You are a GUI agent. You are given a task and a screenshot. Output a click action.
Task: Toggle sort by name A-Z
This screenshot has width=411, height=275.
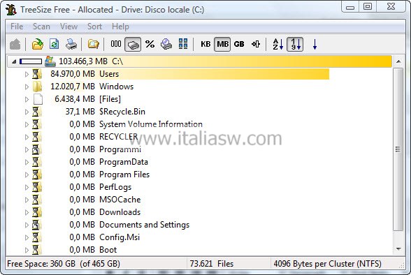coord(278,44)
